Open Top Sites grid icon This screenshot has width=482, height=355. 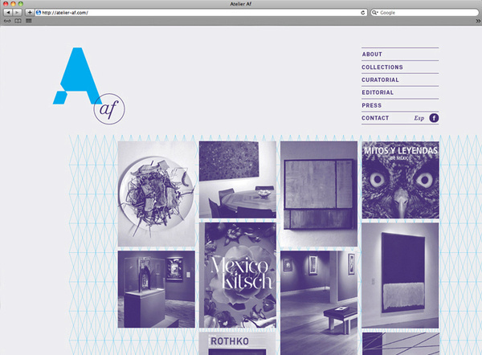click(x=29, y=21)
